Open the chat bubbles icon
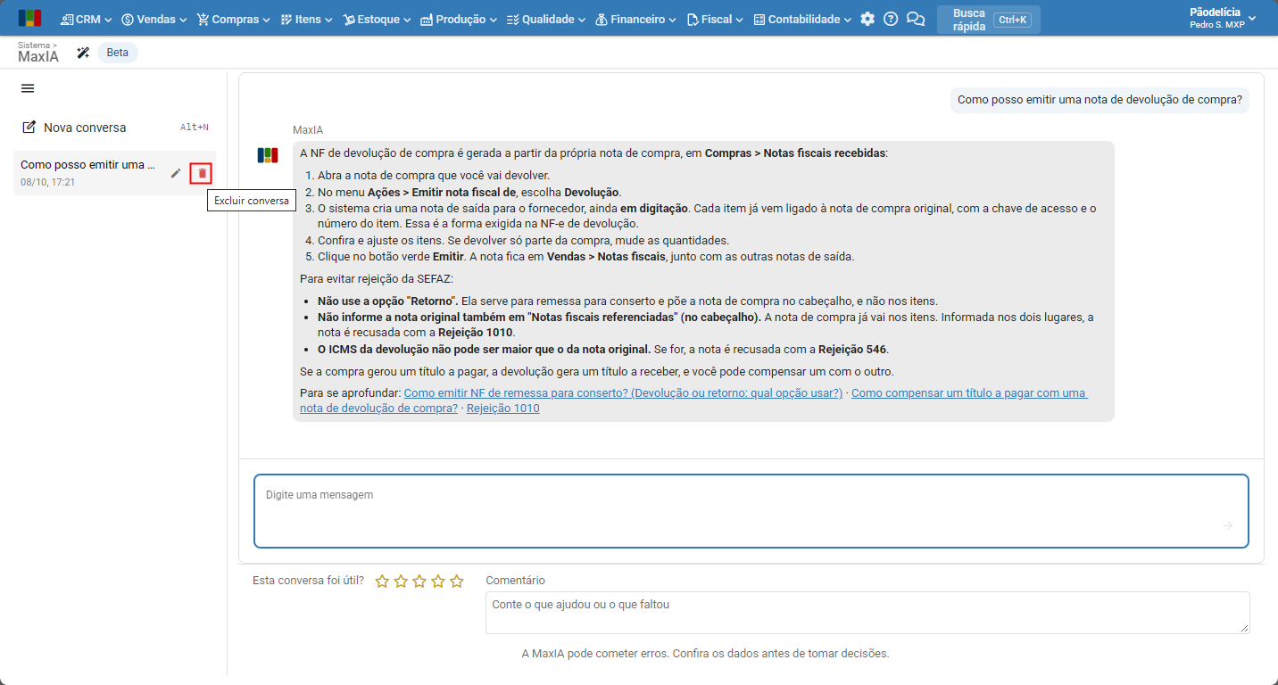This screenshot has height=685, width=1278. coord(916,19)
